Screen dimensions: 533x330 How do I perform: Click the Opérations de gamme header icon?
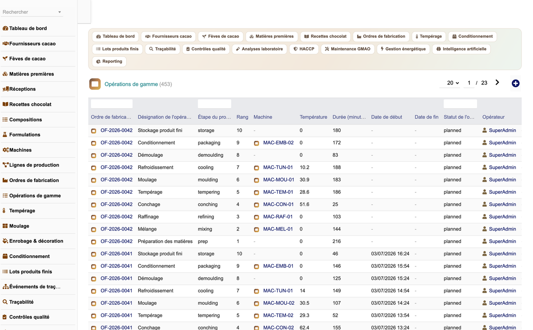tap(95, 84)
